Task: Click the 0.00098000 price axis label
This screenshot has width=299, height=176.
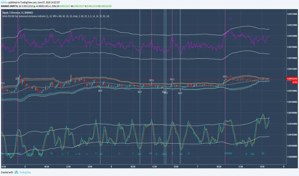Action: (x=292, y=157)
